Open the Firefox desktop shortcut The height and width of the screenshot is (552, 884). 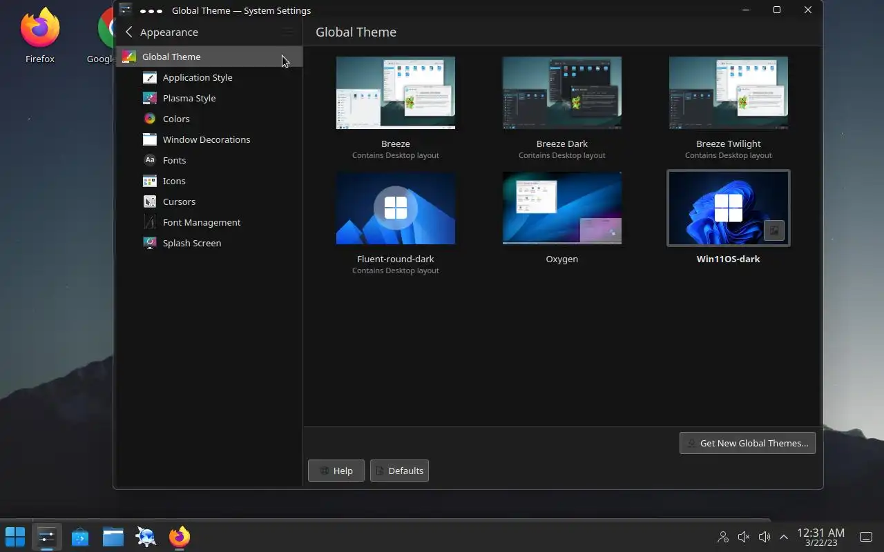pos(40,36)
